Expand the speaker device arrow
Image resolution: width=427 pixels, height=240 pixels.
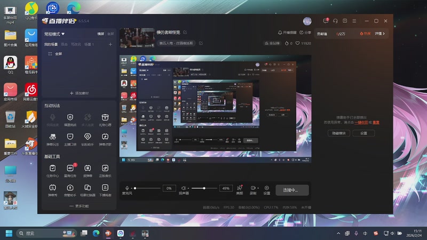coord(188,188)
